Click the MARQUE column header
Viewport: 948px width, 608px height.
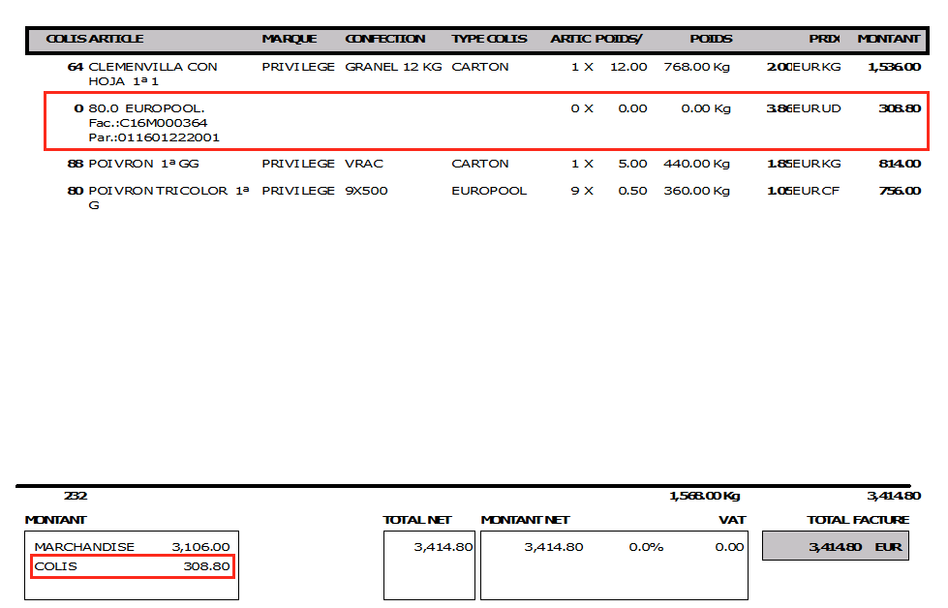pyautogui.click(x=289, y=39)
